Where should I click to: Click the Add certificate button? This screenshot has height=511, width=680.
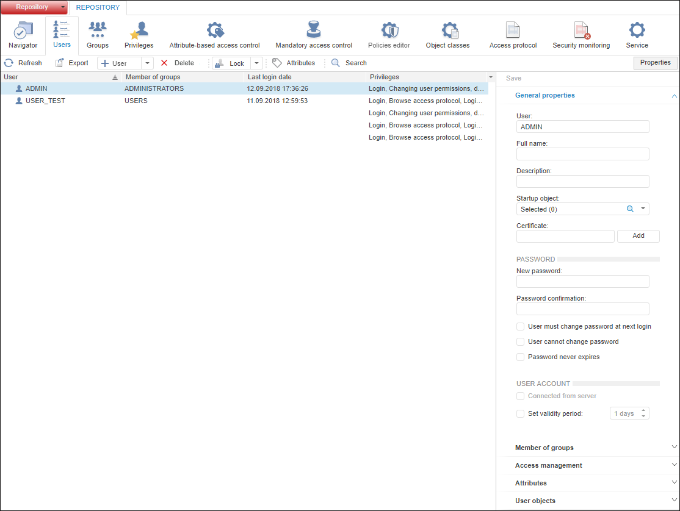pyautogui.click(x=638, y=236)
